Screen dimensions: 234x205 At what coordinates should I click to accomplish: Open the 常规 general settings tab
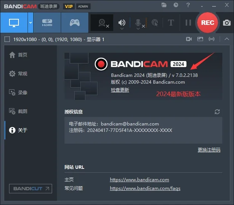point(18,73)
